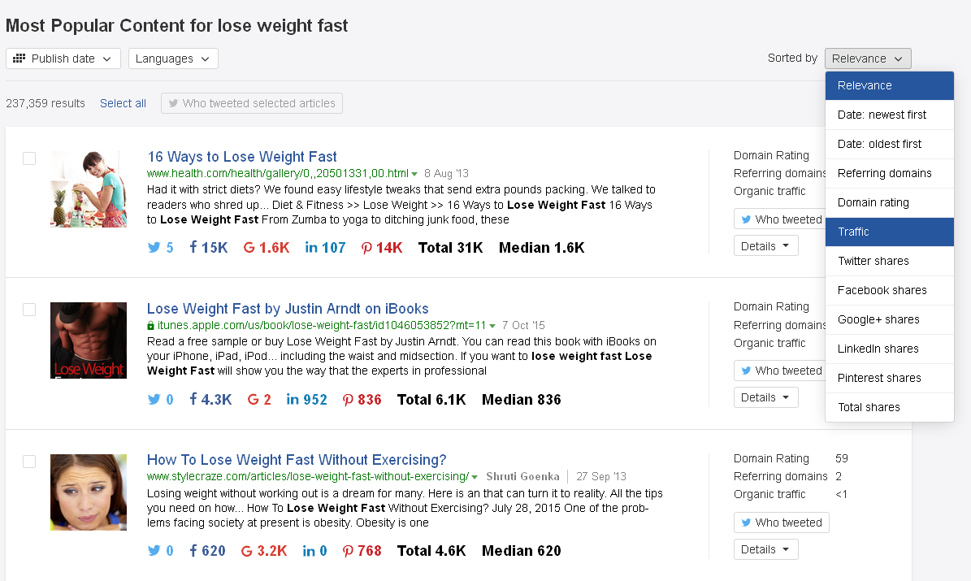Click Pinterest shares icon on stylecraze result

coord(348,551)
